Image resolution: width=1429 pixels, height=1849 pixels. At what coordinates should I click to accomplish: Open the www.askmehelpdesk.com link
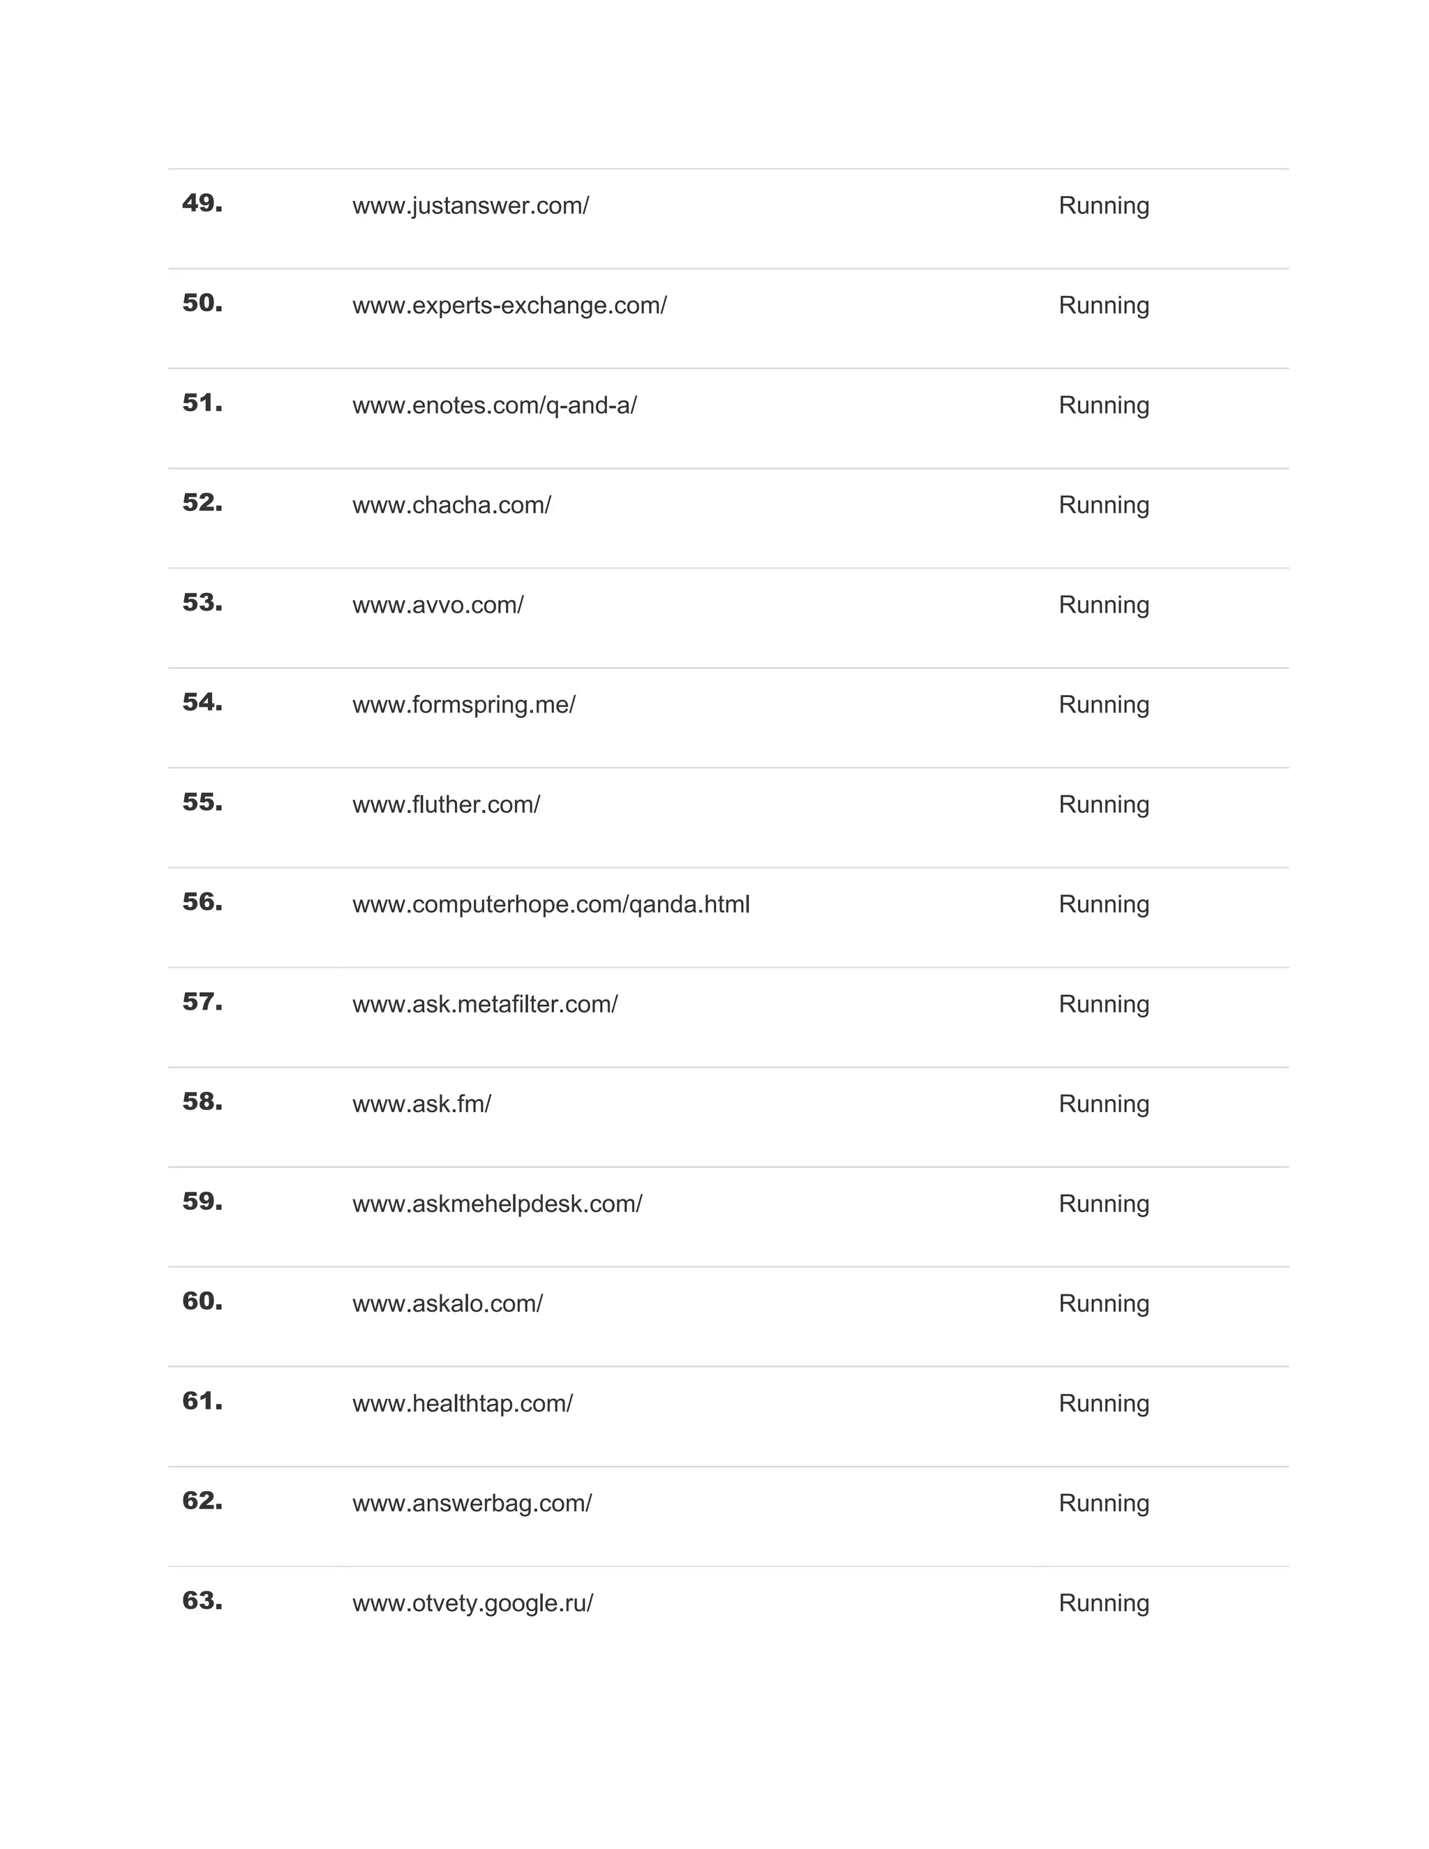[x=497, y=1205]
